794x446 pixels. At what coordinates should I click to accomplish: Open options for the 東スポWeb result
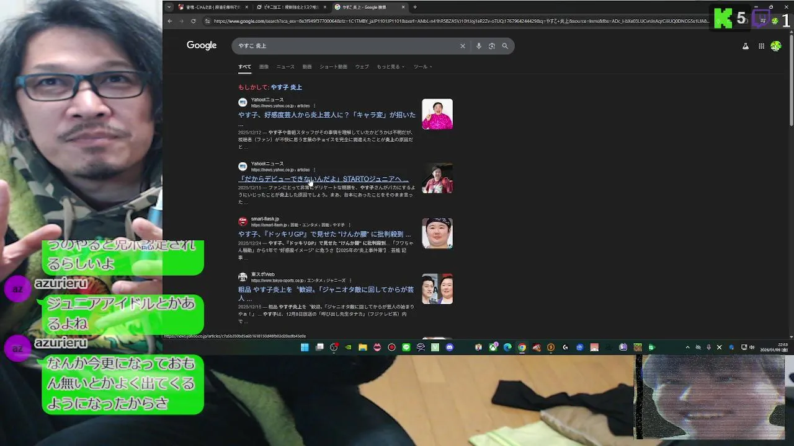pyautogui.click(x=350, y=281)
